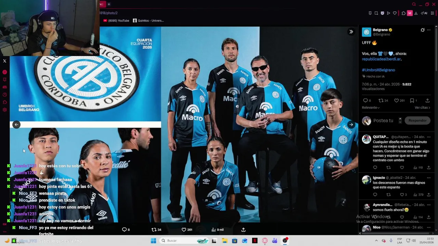Reply to Belgrano tweet in side panel

(367, 100)
